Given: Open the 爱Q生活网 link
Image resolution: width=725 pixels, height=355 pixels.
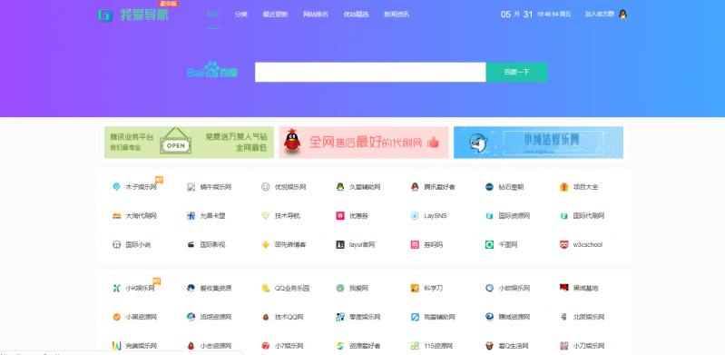Looking at the screenshot, I should point(514,346).
